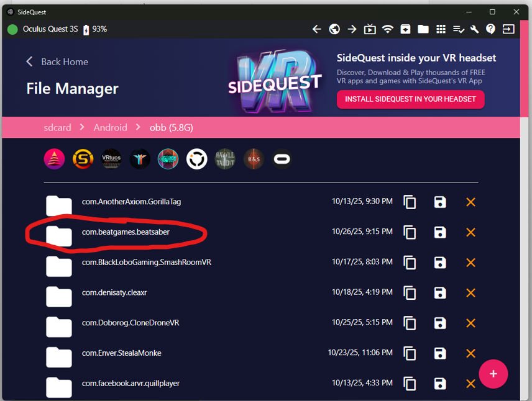This screenshot has height=401, width=532.
Task: Open the com.BlackLoboGaming.SmashRoomVR folder
Action: tap(147, 263)
